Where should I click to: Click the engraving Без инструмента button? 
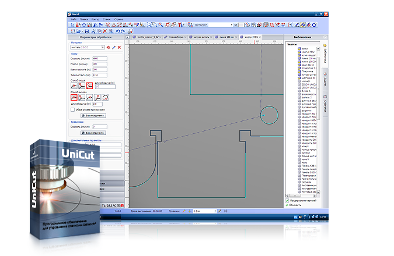pyautogui.click(x=93, y=133)
